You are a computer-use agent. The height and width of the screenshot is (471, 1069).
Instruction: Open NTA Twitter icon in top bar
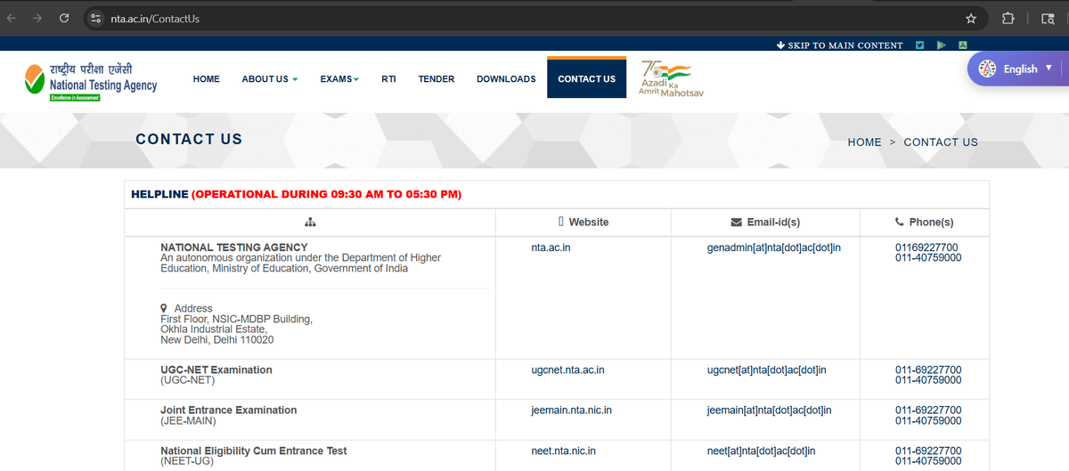coord(920,45)
